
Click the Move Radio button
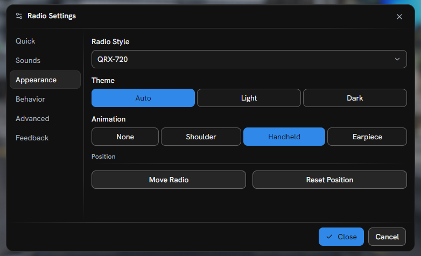(x=169, y=180)
